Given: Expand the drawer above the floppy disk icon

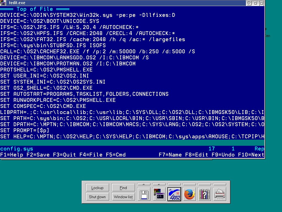Looking at the screenshot, I should pos(144,184).
